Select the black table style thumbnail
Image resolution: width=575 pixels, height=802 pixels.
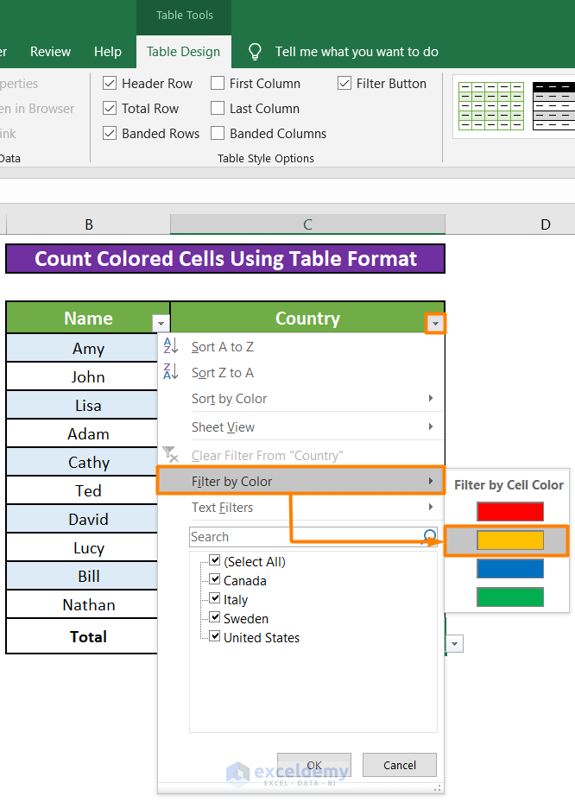coord(553,106)
